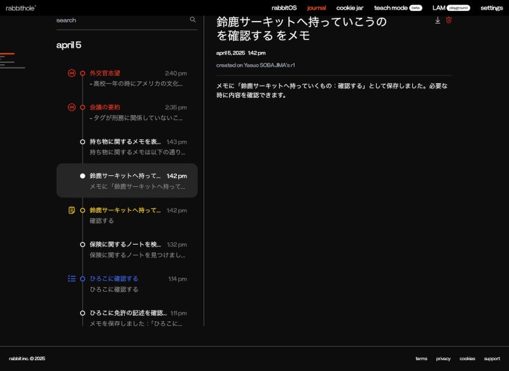Viewport: 509px width, 371px height.
Task: Click the support link in the footer
Action: [491, 359]
